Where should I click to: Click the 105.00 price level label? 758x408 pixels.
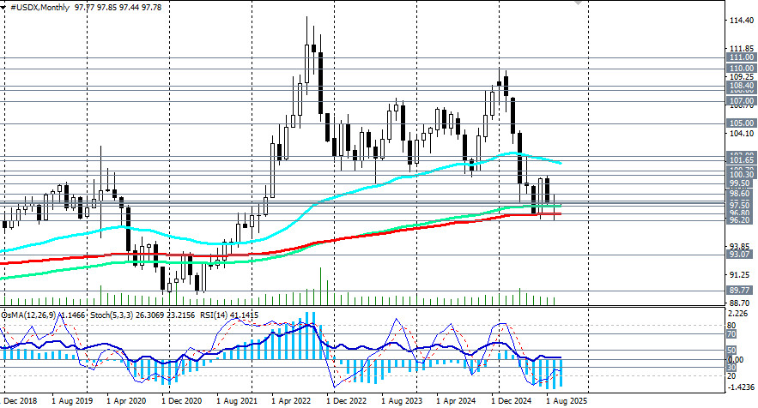tap(740, 123)
